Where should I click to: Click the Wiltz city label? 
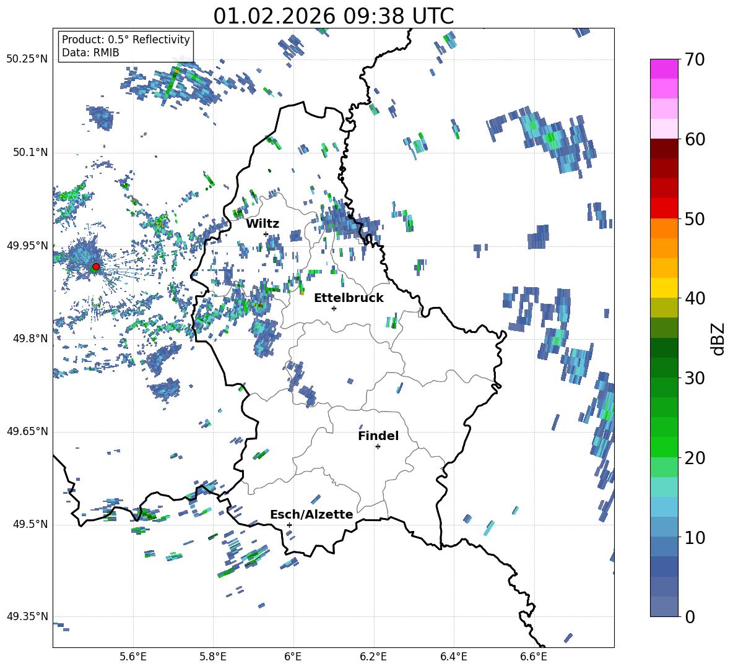point(262,224)
